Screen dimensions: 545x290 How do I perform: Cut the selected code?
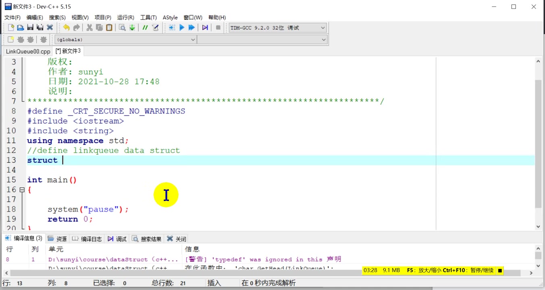click(89, 27)
